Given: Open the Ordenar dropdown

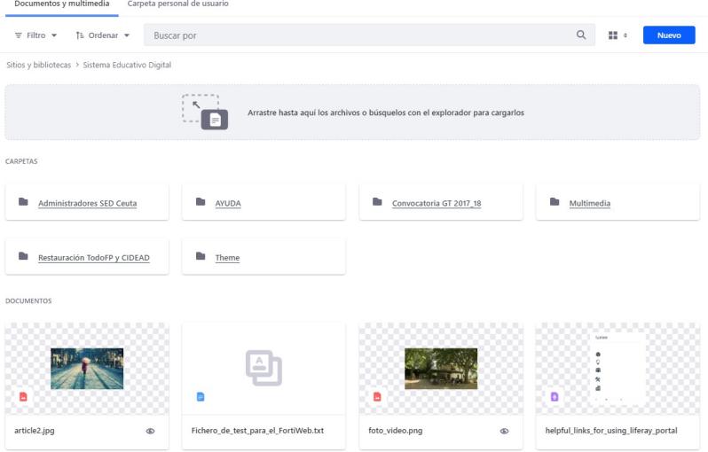Looking at the screenshot, I should click(x=103, y=35).
